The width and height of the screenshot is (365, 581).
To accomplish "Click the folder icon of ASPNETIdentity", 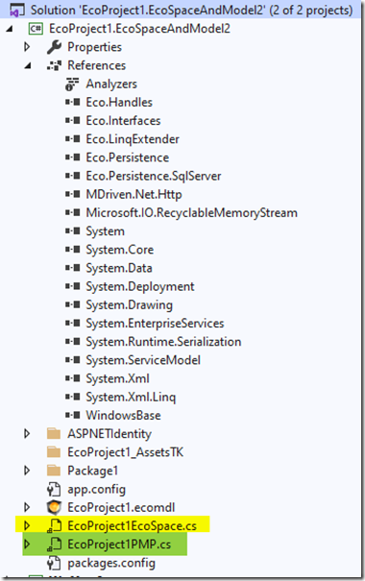I will [x=54, y=434].
